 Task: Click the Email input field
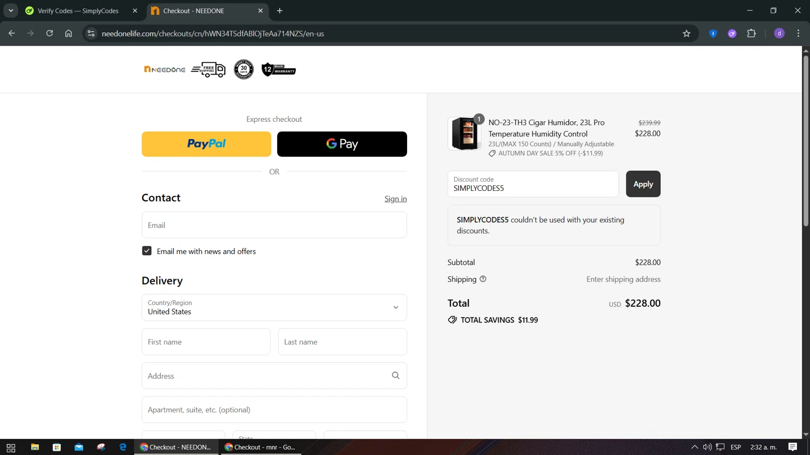(x=274, y=225)
